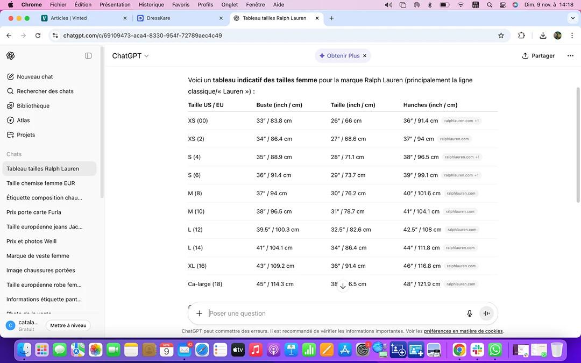The image size is (581, 363).
Task: Click the site info icon in address bar
Action: coord(55,35)
